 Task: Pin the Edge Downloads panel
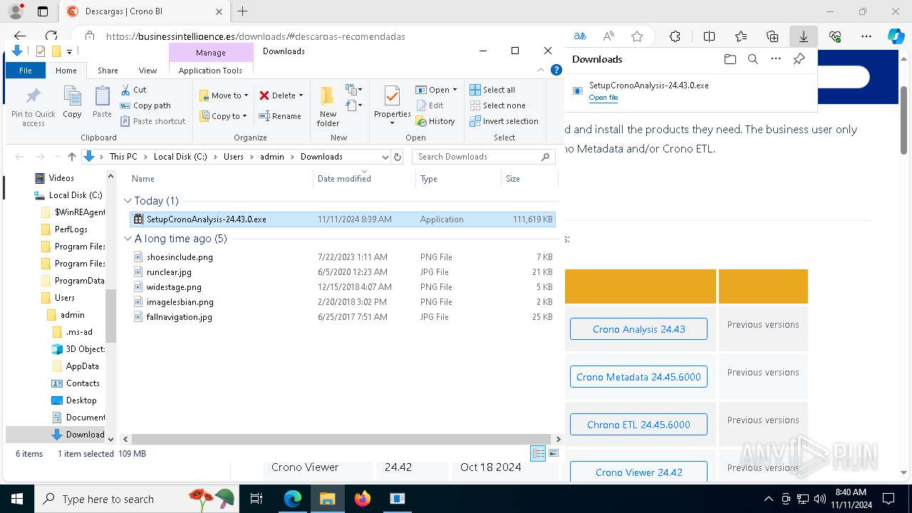pos(799,59)
